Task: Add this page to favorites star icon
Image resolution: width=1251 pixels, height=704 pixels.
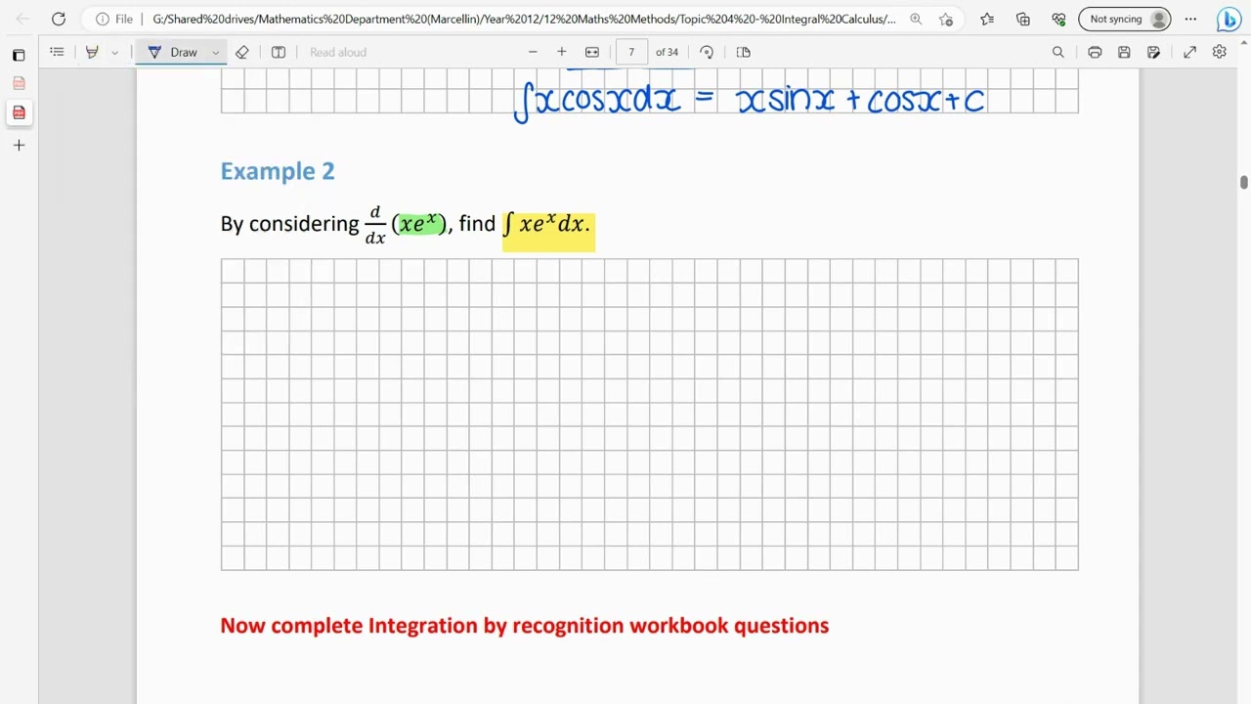Action: point(946,19)
